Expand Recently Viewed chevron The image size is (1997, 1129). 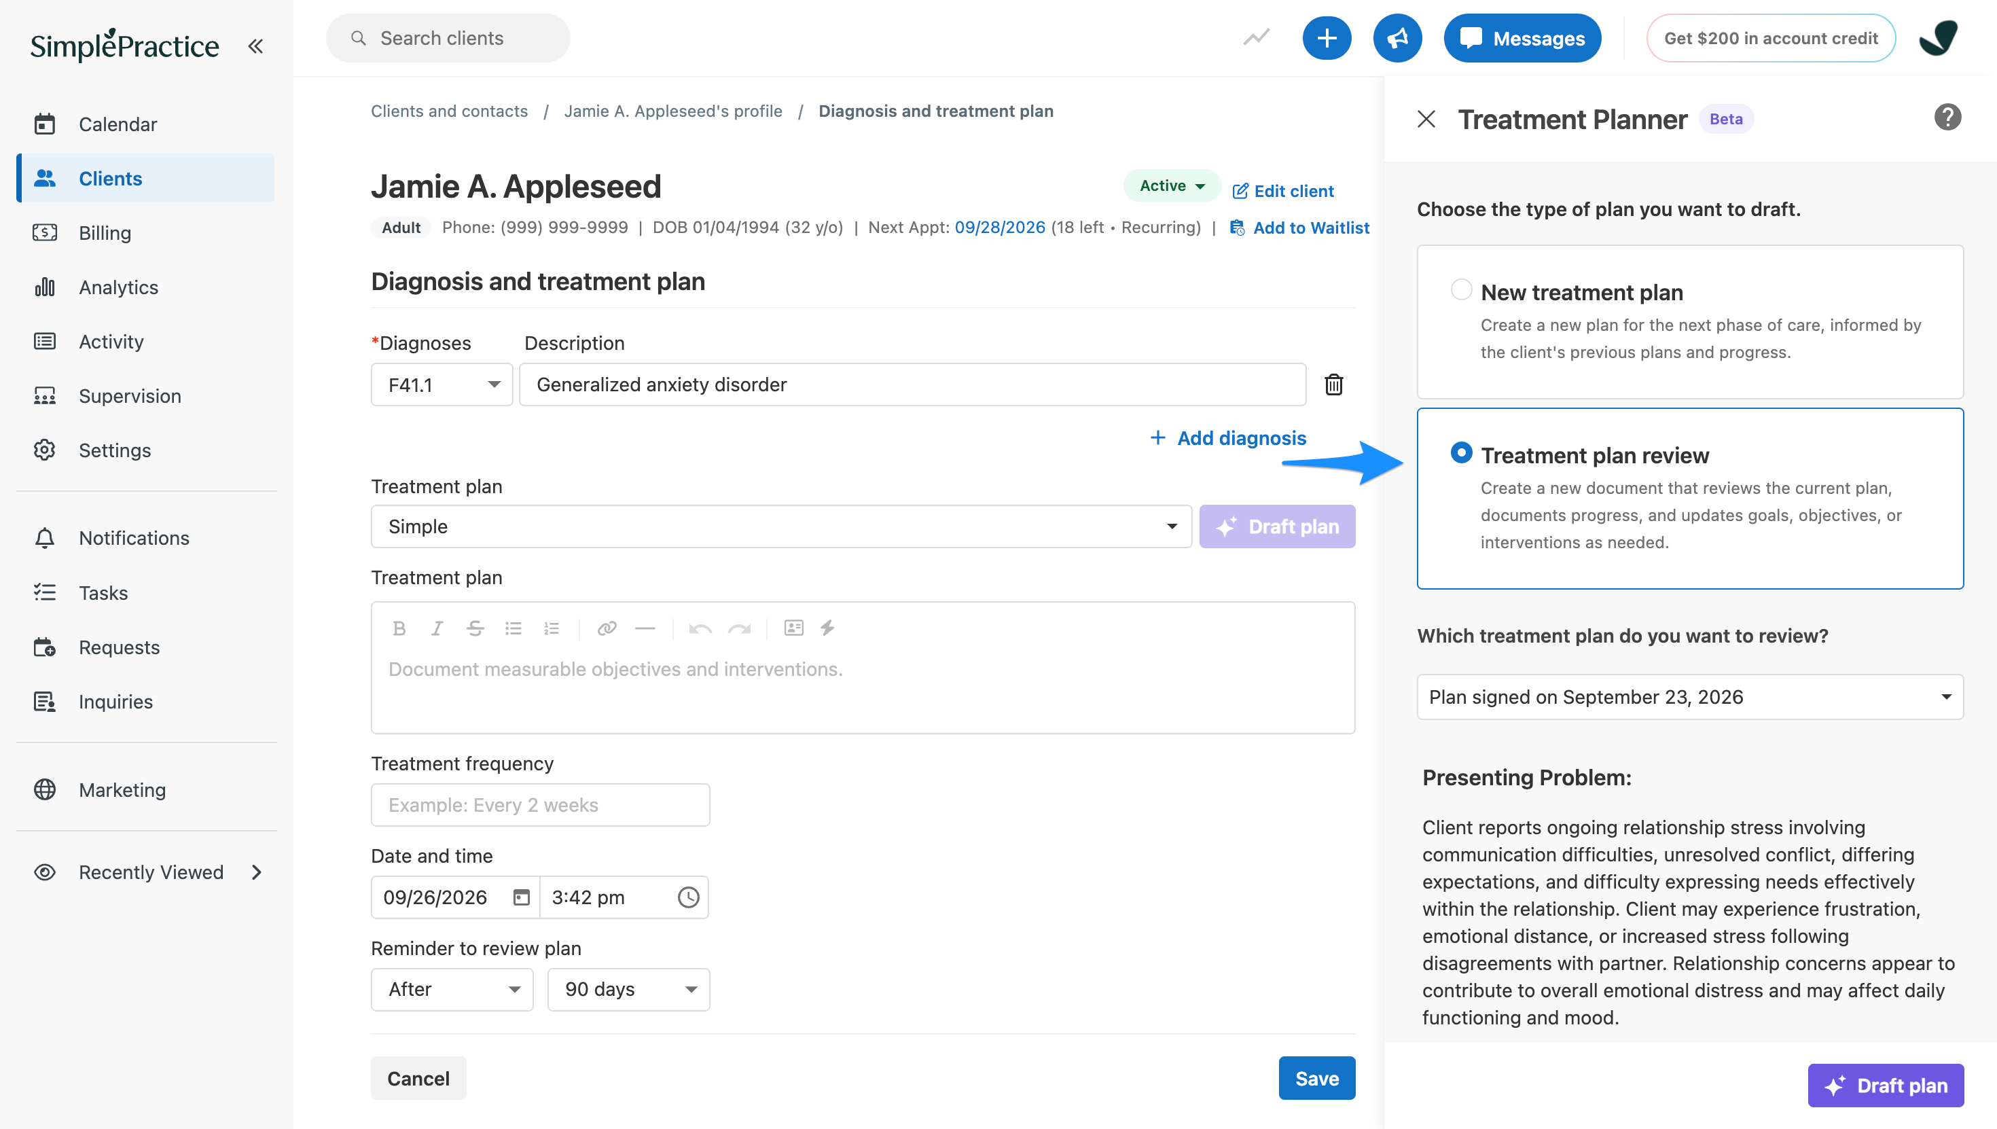(x=257, y=872)
